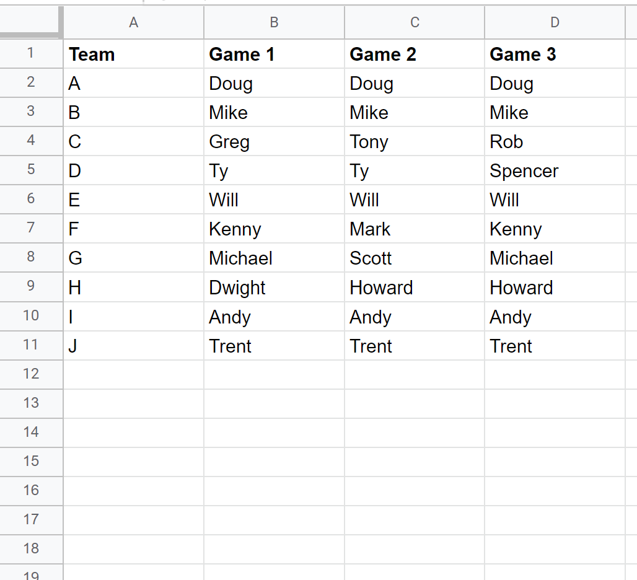Select the column C header
The image size is (637, 580).
[415, 22]
